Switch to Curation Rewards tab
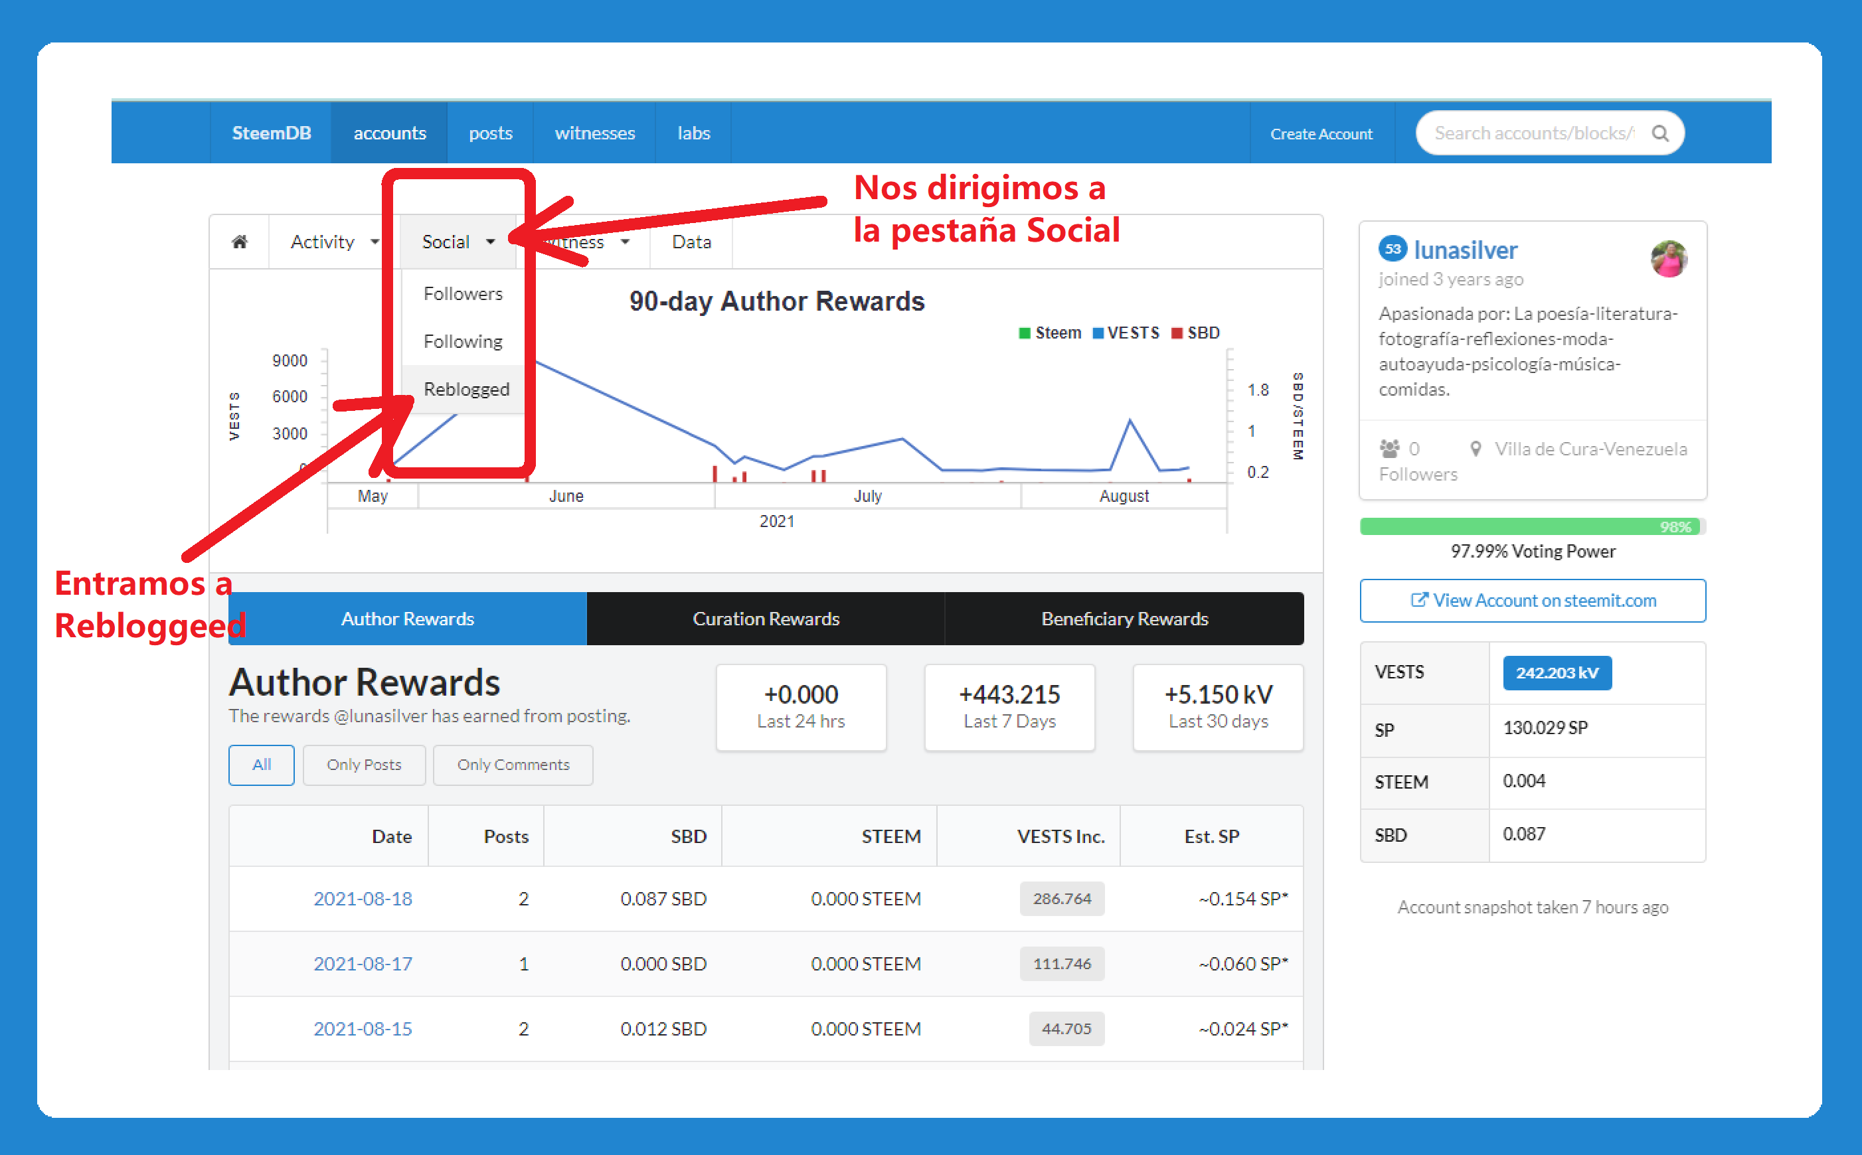Image resolution: width=1862 pixels, height=1155 pixels. coord(766,619)
